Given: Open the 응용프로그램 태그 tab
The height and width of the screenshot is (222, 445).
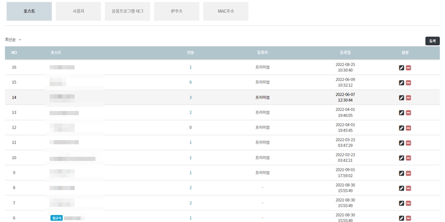Looking at the screenshot, I should (127, 11).
